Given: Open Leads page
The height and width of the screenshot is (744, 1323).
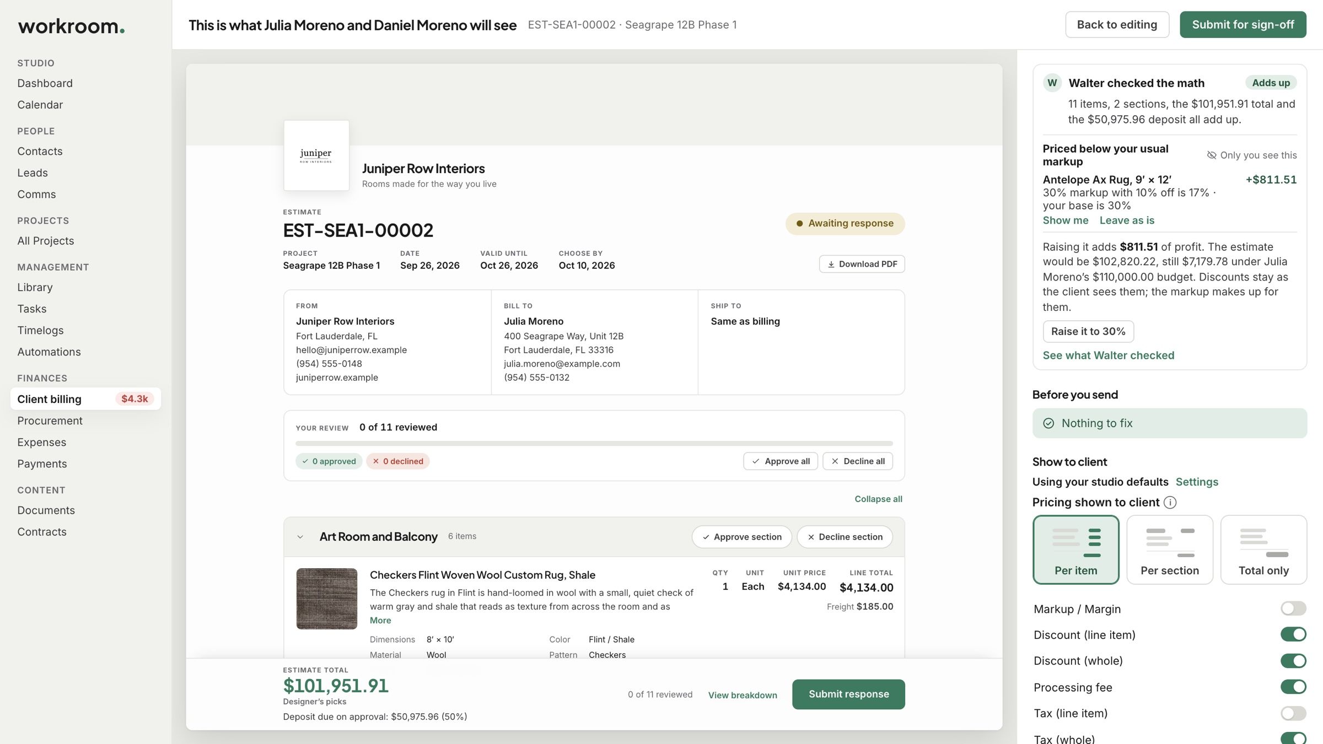Looking at the screenshot, I should pyautogui.click(x=33, y=172).
